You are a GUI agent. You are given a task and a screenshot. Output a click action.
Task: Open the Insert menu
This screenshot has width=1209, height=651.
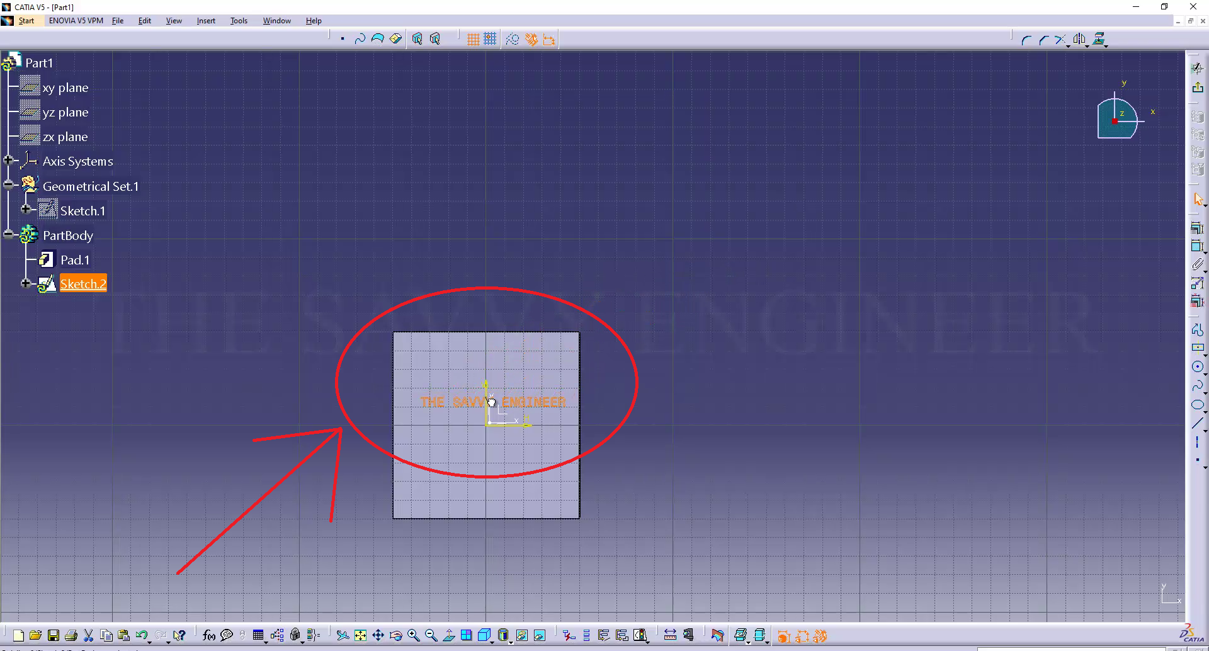tap(205, 21)
